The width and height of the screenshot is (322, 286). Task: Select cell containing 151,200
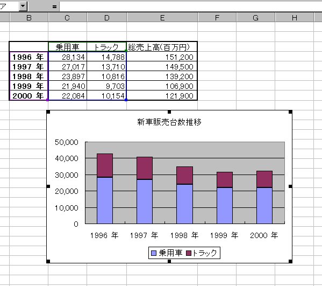(x=162, y=57)
